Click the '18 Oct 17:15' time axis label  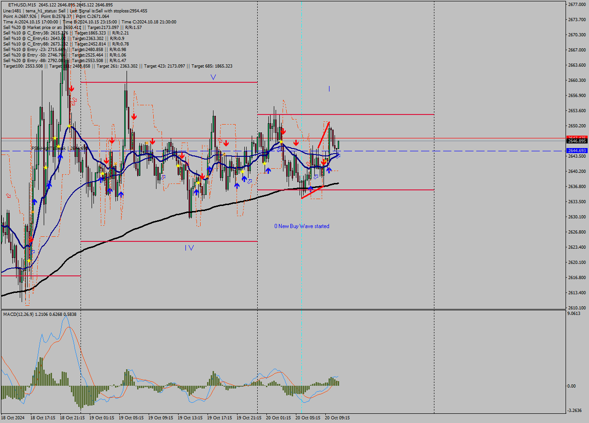[x=43, y=418]
